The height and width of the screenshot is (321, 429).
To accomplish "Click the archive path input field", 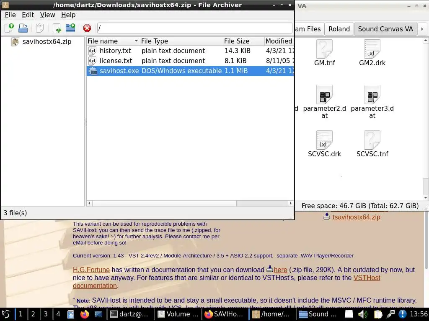I will tap(194, 28).
